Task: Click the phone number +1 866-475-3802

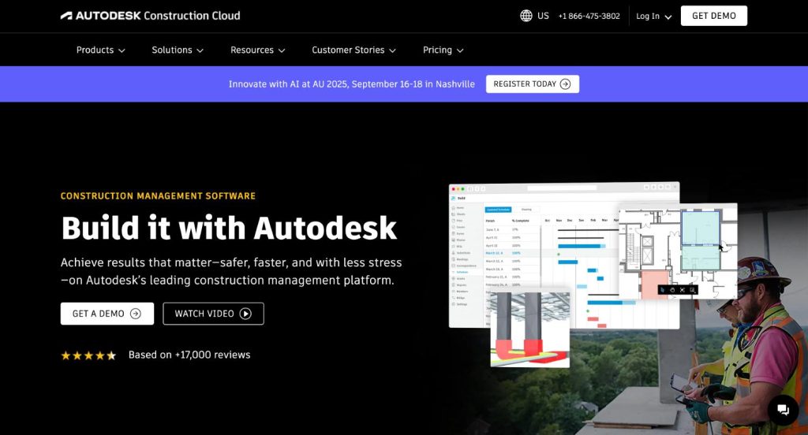Action: 589,16
